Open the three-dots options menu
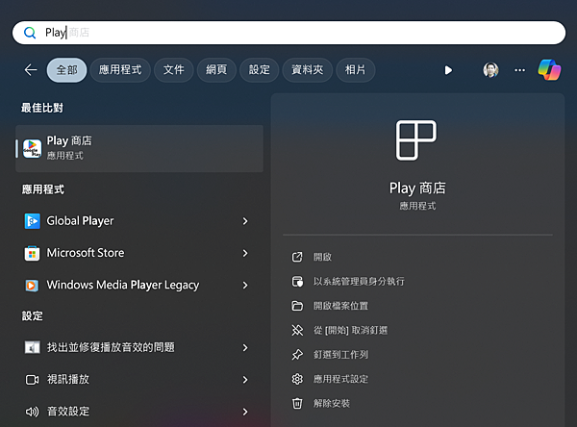Screen dimensions: 577x427 click(519, 70)
